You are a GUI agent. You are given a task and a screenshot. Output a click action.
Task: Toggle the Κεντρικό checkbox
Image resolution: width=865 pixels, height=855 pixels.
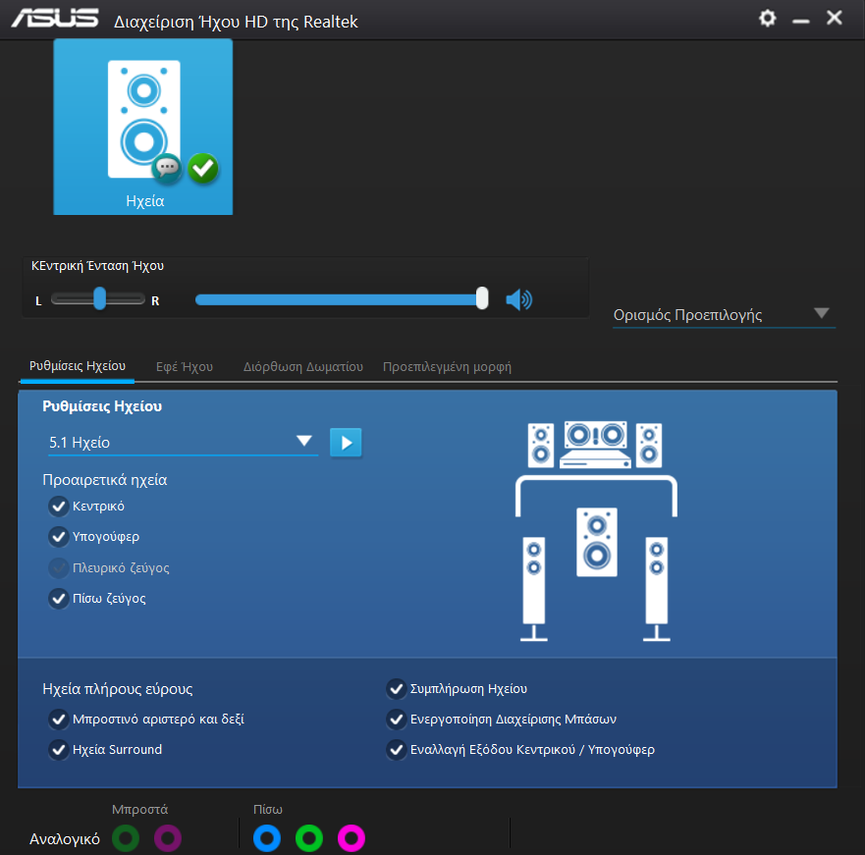(59, 507)
